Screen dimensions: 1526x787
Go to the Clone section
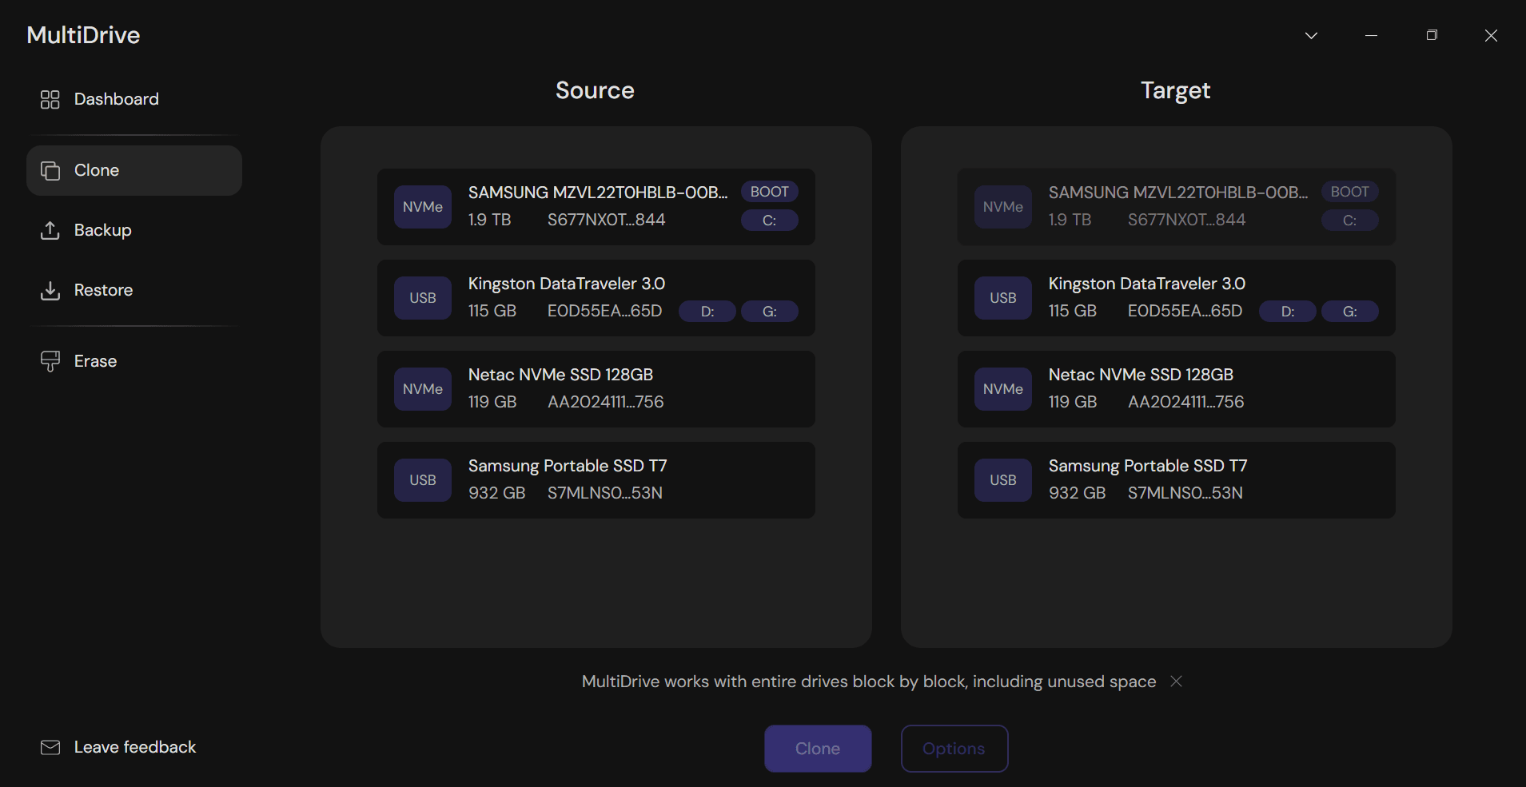click(x=134, y=170)
